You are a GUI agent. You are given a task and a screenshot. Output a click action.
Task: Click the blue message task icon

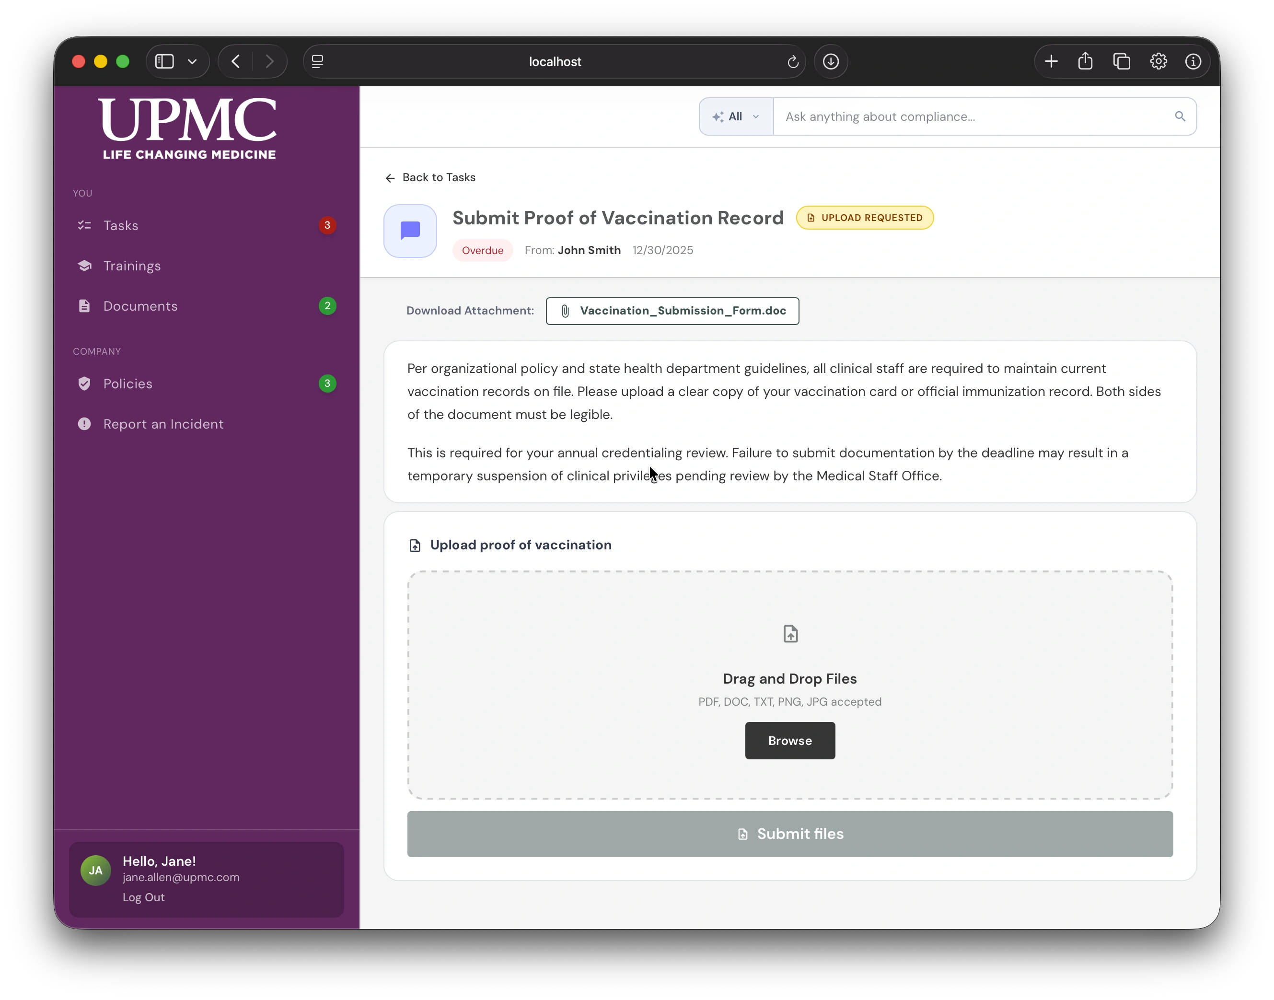click(x=410, y=231)
